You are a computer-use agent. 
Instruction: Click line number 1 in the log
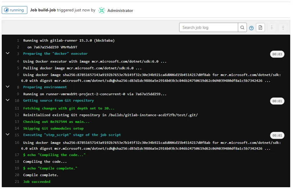coord(18,40)
